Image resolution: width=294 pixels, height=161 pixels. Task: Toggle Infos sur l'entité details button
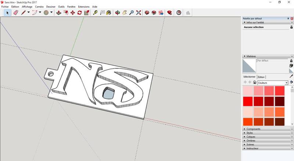coord(291,27)
